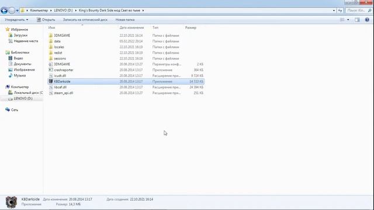Toggle the preview pane icon

(x=357, y=20)
